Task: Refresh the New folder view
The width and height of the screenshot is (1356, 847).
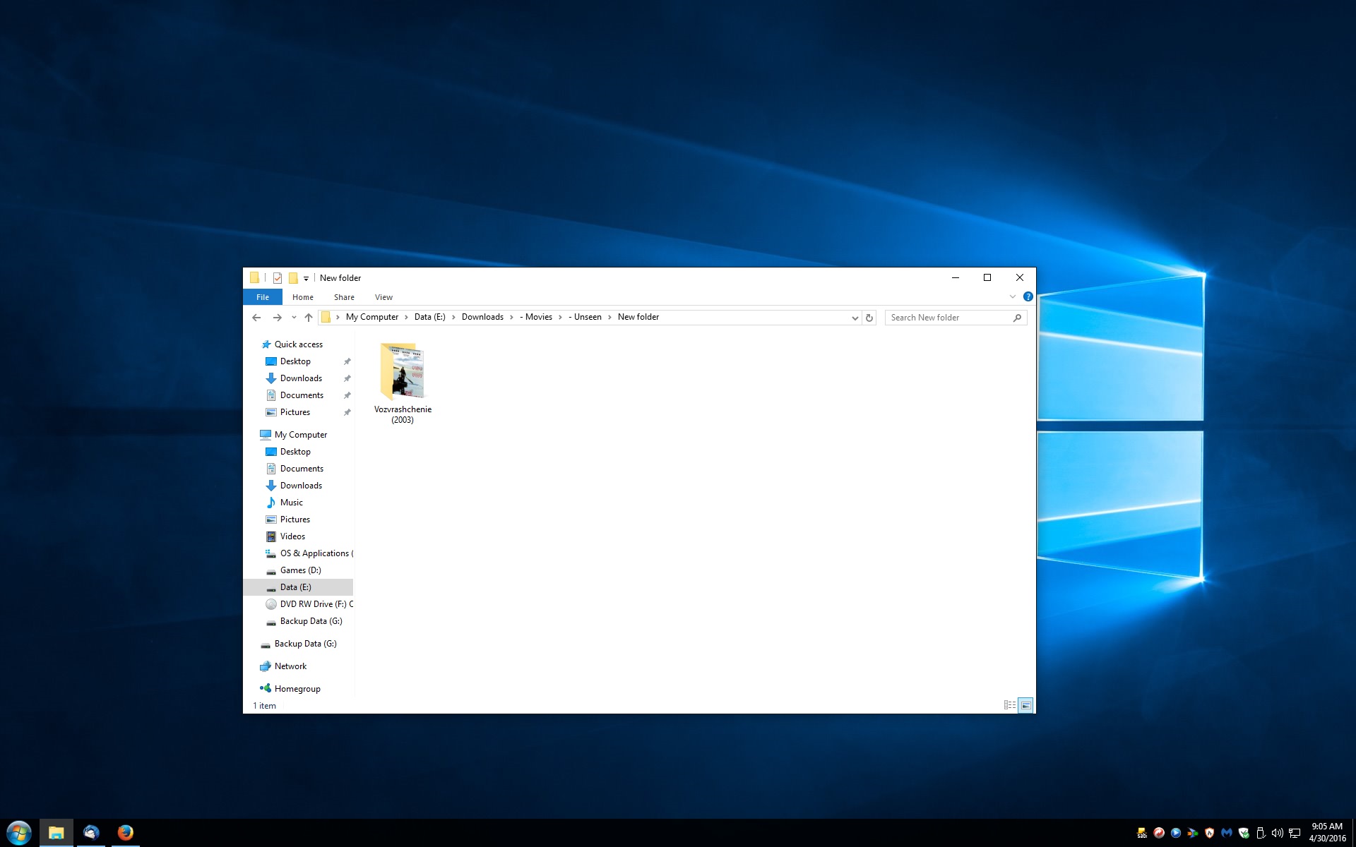Action: tap(869, 318)
